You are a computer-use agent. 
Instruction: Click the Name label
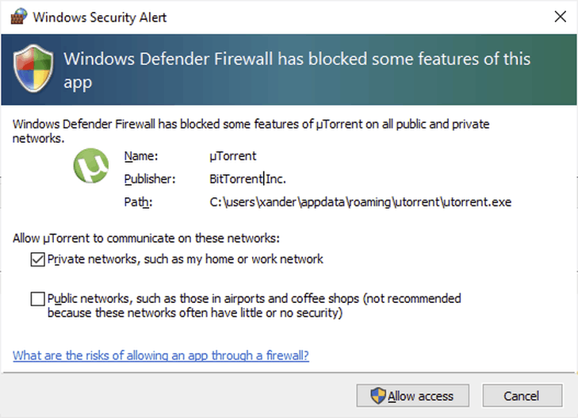coord(141,156)
